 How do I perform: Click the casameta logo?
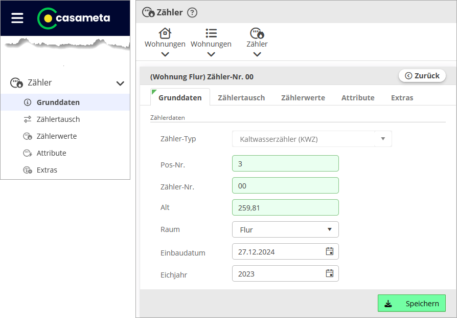(x=74, y=18)
